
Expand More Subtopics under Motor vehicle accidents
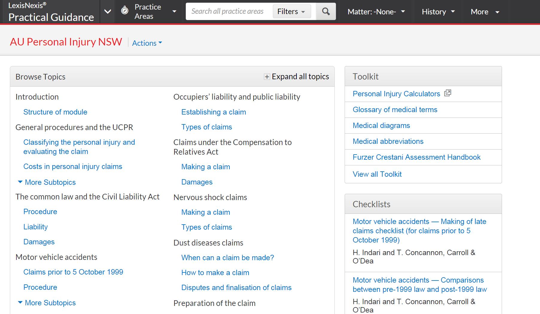point(47,303)
